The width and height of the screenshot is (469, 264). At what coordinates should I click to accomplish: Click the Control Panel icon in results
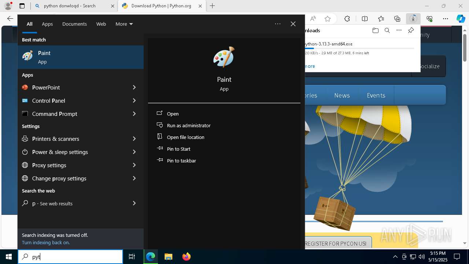[25, 100]
